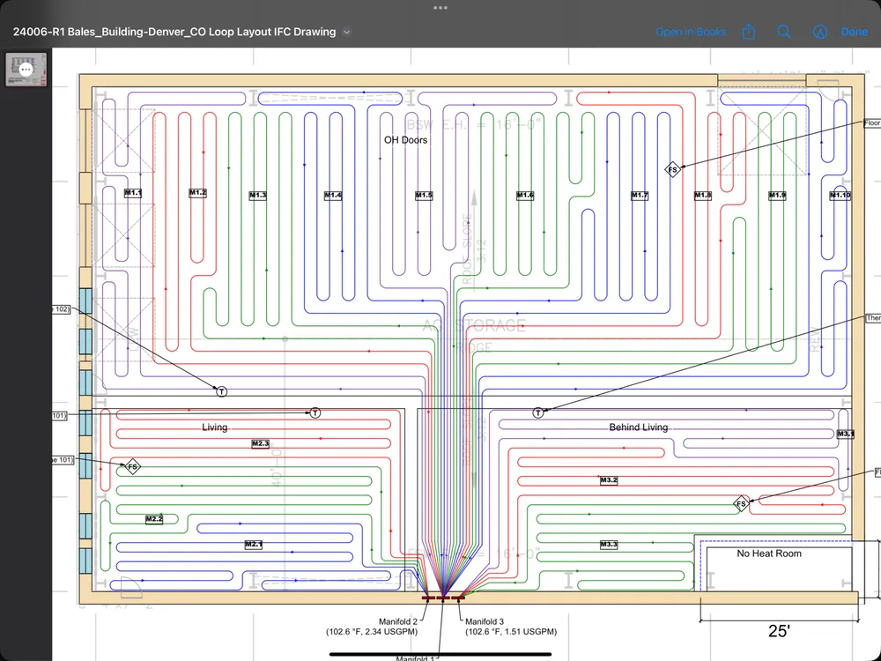Image resolution: width=881 pixels, height=661 pixels.
Task: Expand the document title dropdown chevron
Action: click(x=347, y=32)
